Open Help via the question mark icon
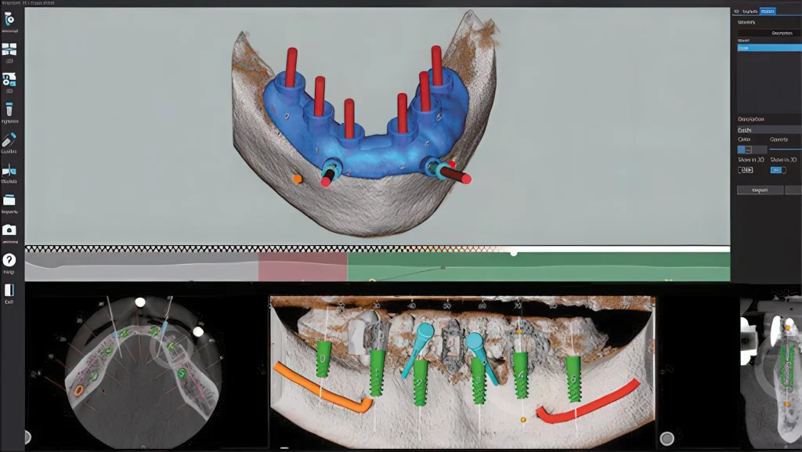This screenshot has height=452, width=802. point(9,260)
